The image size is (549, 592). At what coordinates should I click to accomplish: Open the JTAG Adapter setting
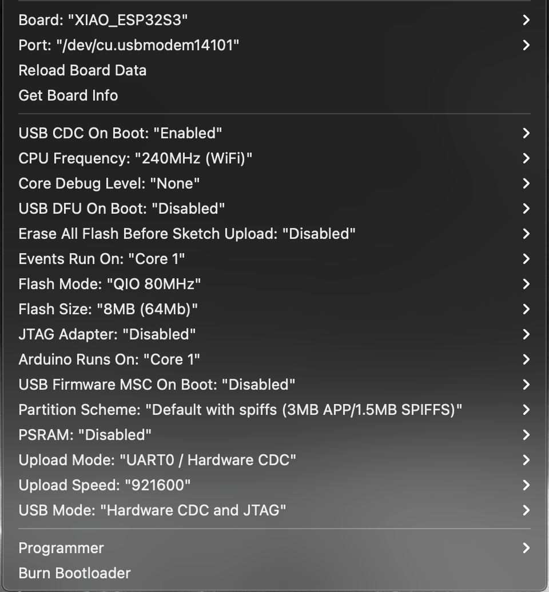click(274, 334)
